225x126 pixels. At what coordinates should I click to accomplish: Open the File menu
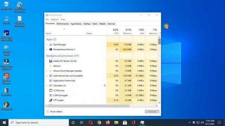47,19
